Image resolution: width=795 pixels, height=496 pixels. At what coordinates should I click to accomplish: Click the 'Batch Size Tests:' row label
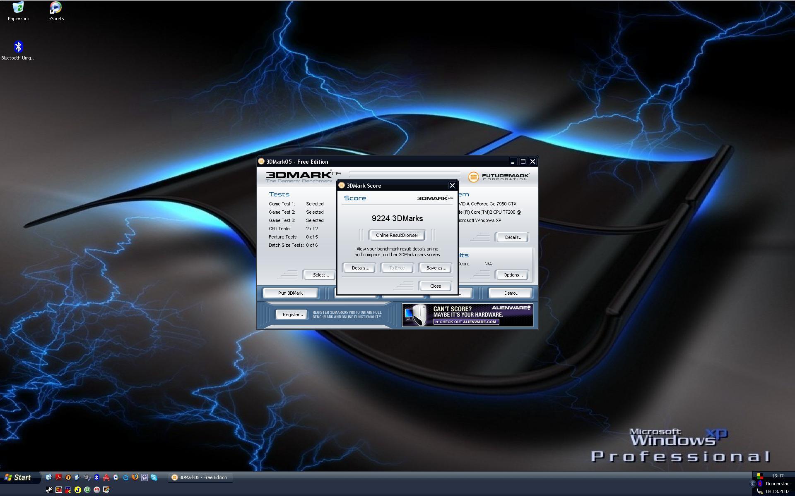tap(286, 245)
